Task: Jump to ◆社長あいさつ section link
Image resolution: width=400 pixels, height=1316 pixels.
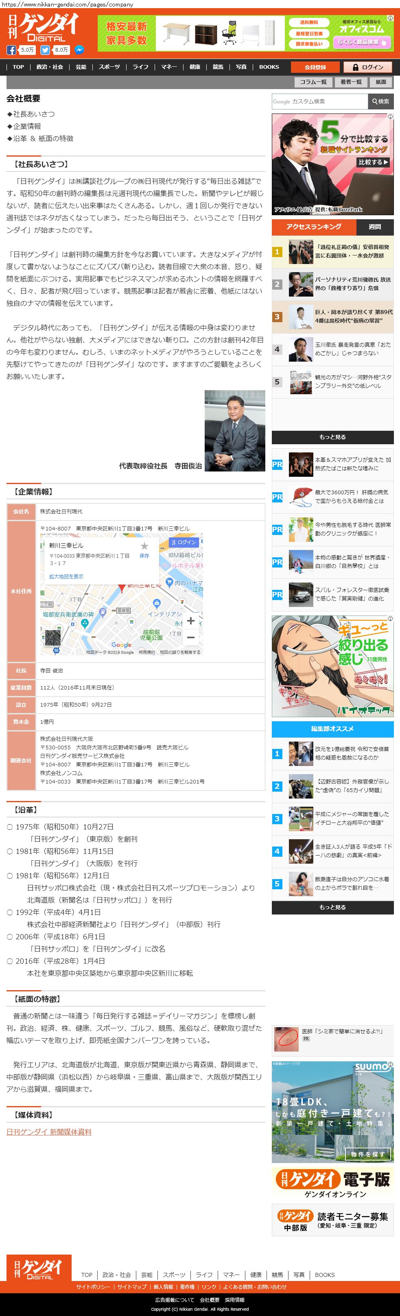Action: pos(31,114)
